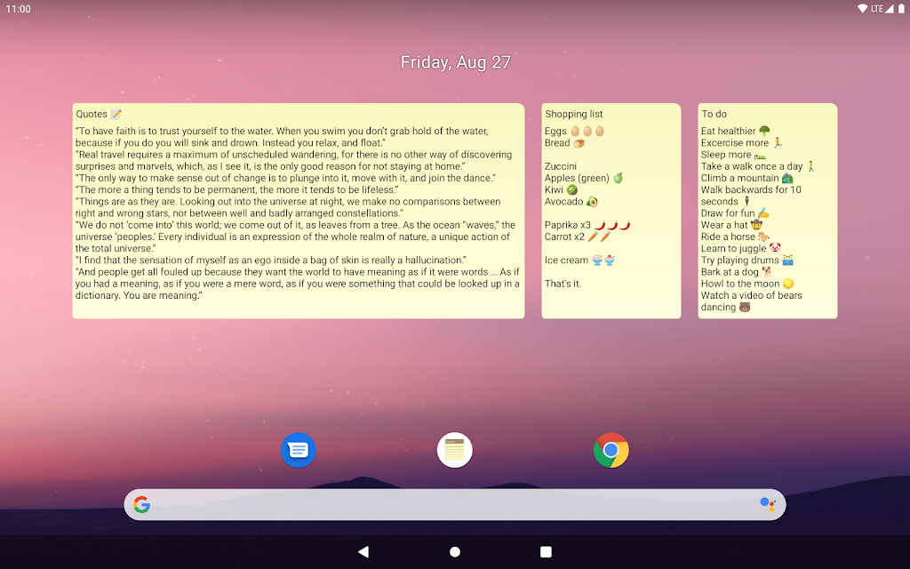Select Excercise more entry
910x569 pixels.
pyautogui.click(x=742, y=143)
